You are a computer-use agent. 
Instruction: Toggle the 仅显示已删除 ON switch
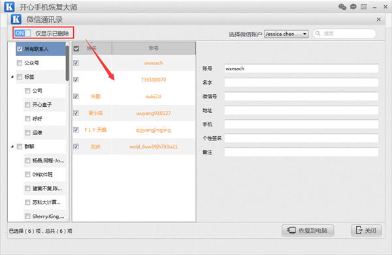[x=22, y=33]
